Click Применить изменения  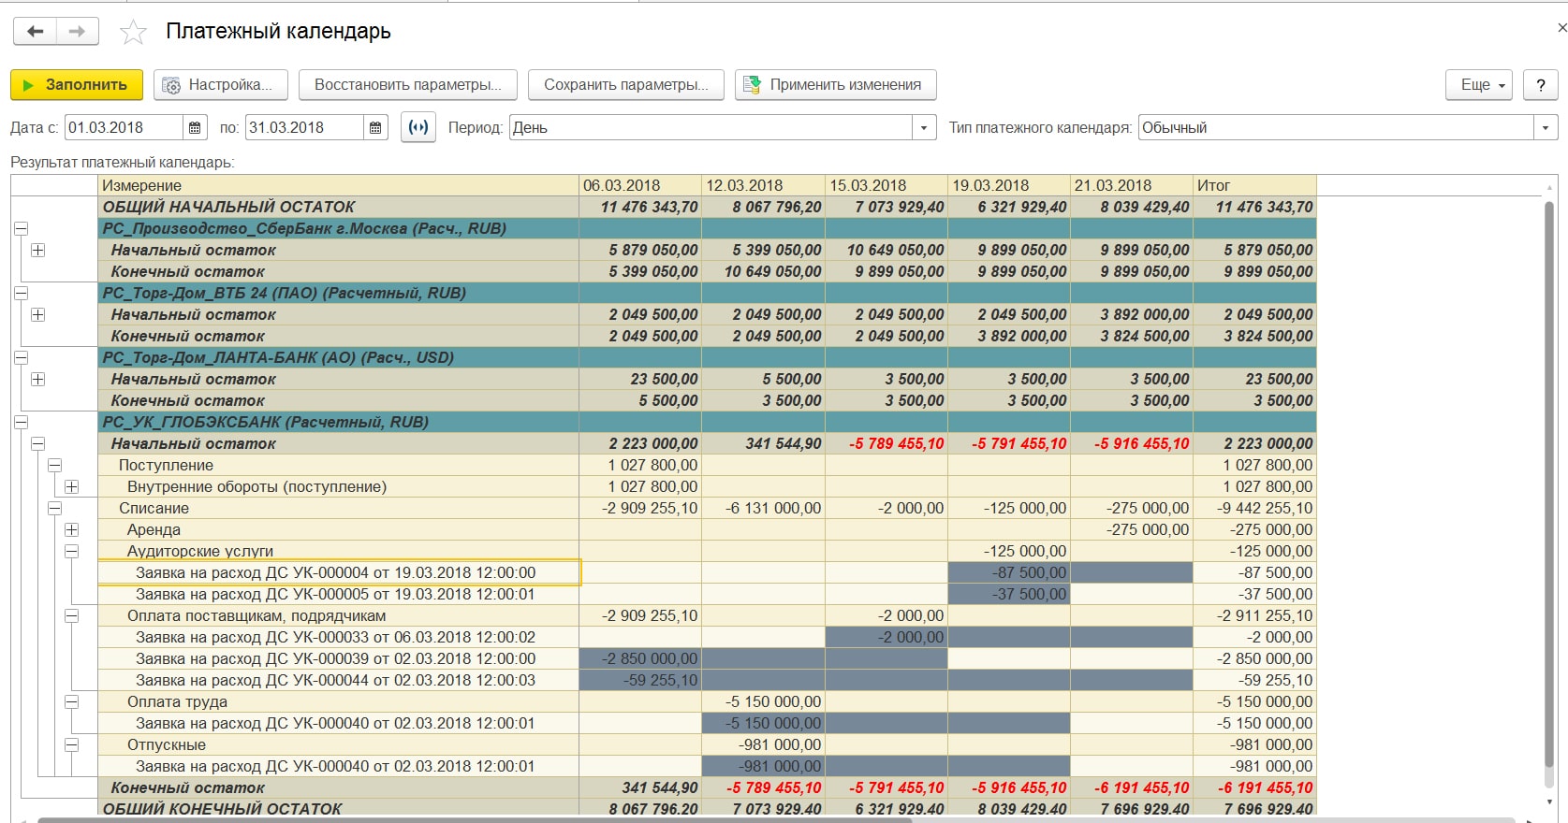click(836, 84)
